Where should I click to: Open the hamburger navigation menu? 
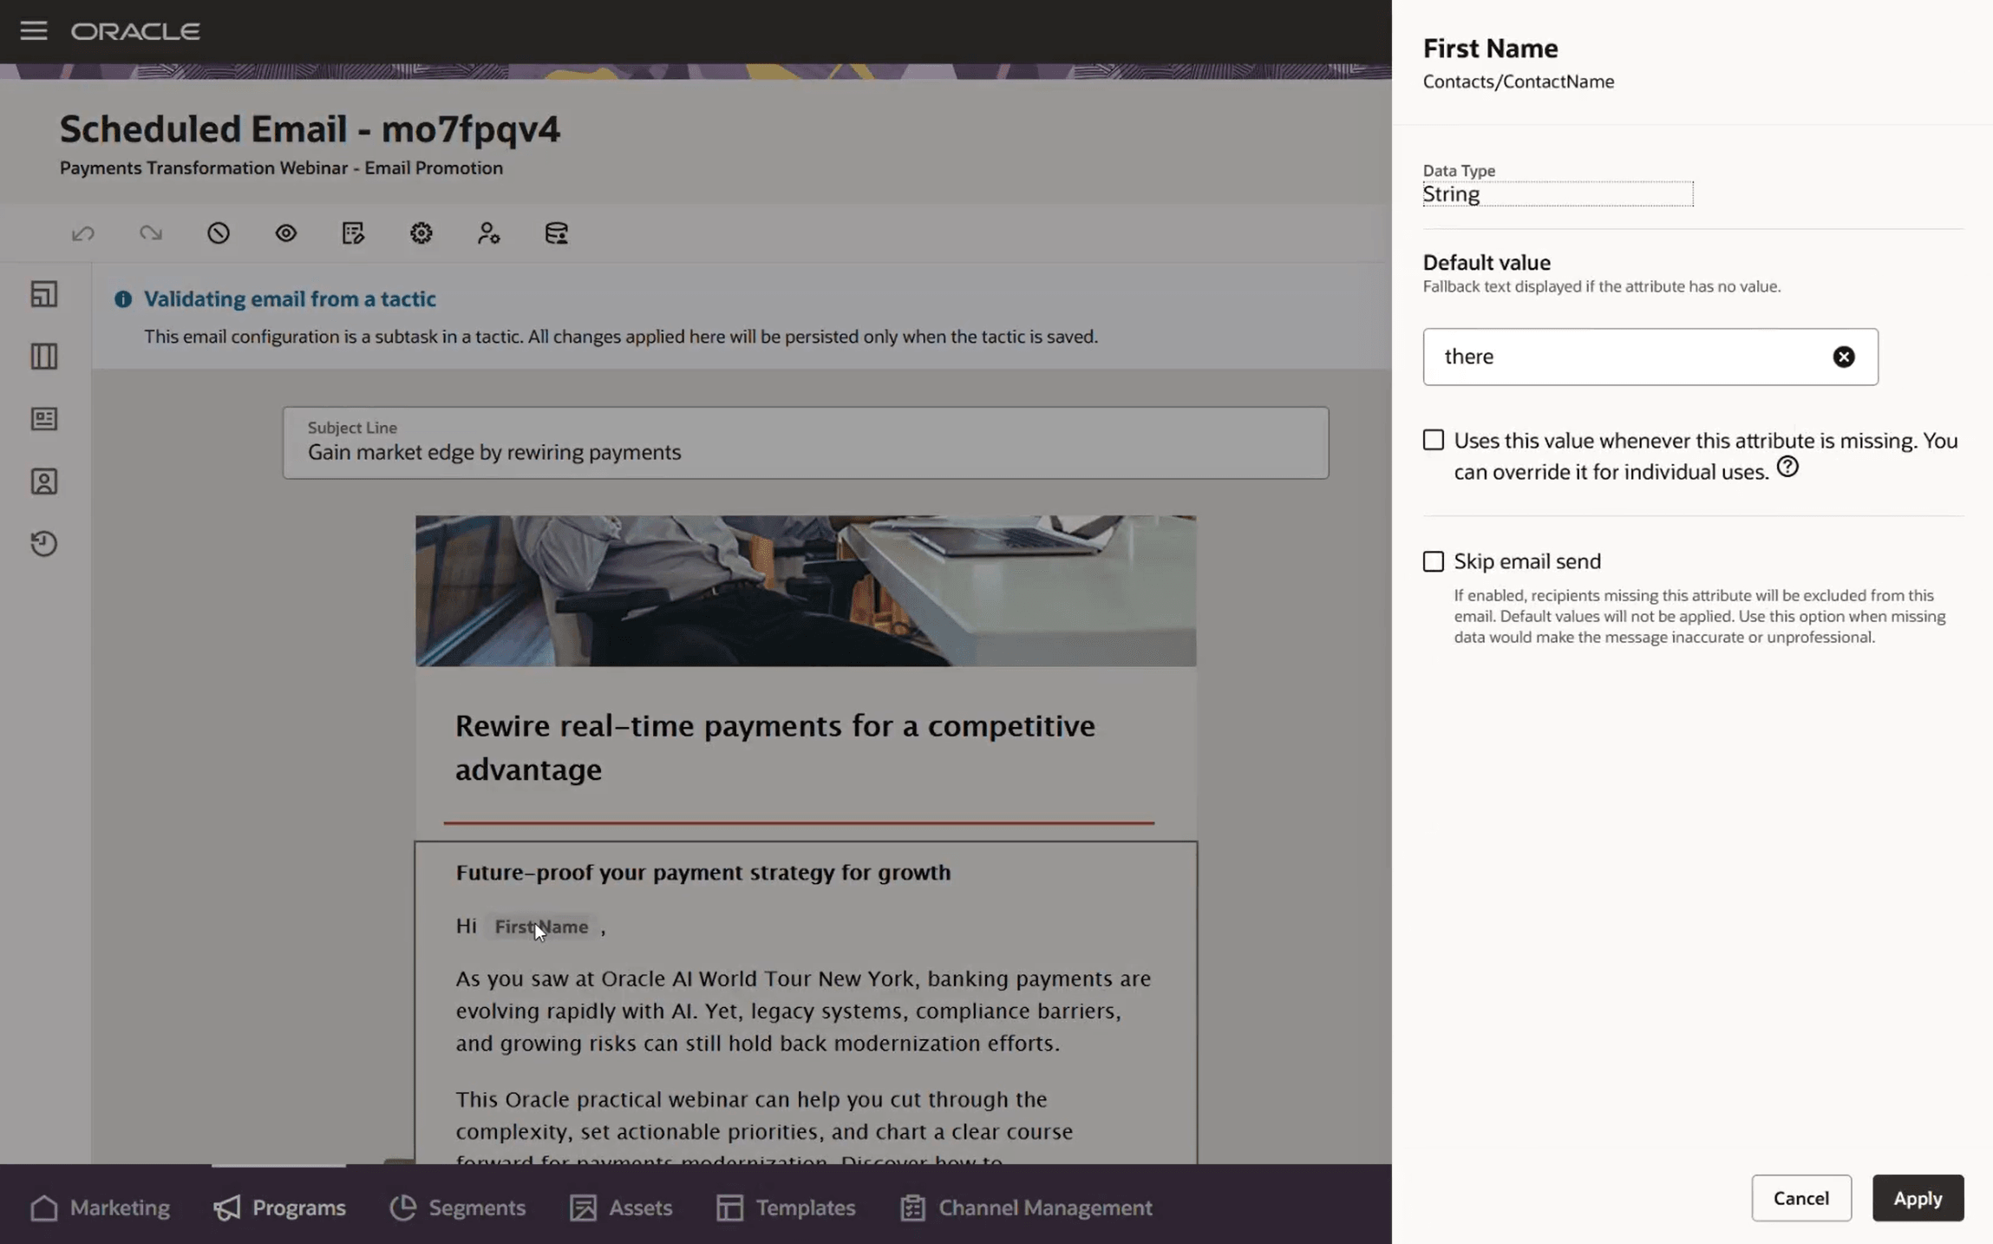34,31
